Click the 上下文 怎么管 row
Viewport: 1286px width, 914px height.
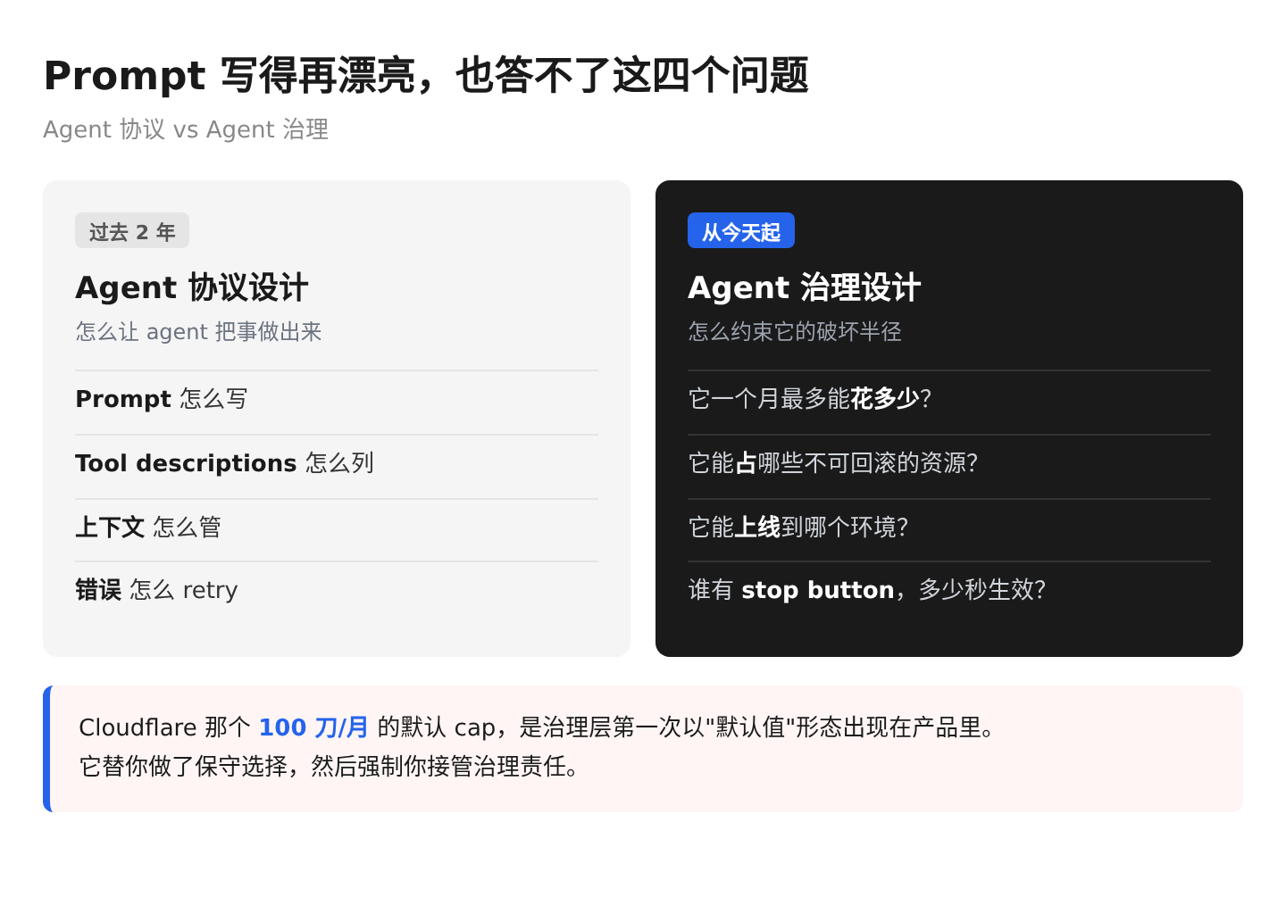337,528
